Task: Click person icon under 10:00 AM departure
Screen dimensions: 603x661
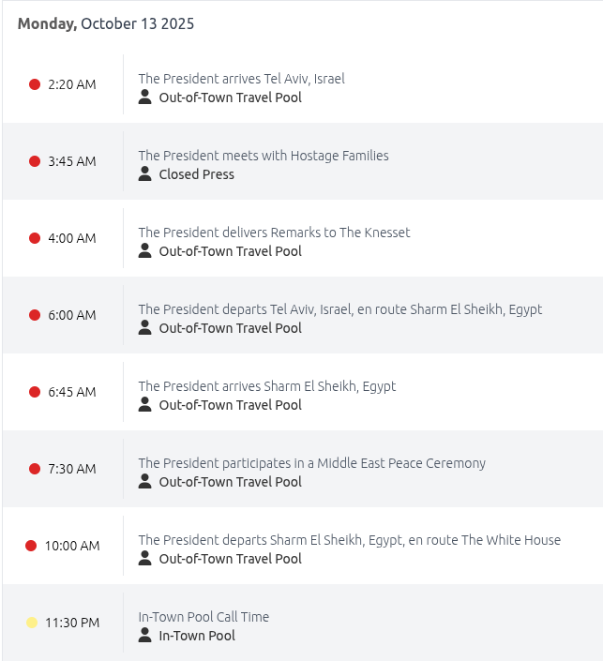Action: (145, 558)
